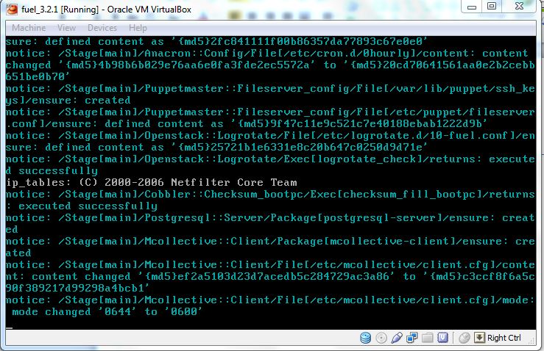The width and height of the screenshot is (544, 351).
Task: Click the keyboard capture arrow icon
Action: point(479,338)
